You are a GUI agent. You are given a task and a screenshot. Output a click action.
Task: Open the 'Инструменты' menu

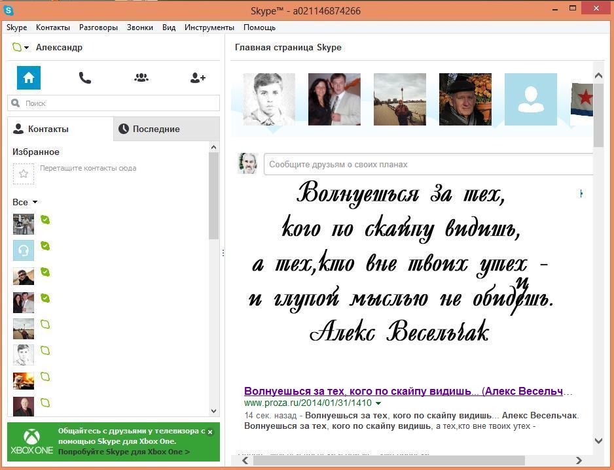(209, 27)
